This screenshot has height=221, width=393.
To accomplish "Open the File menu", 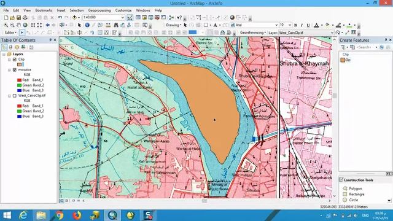I will click(6, 10).
